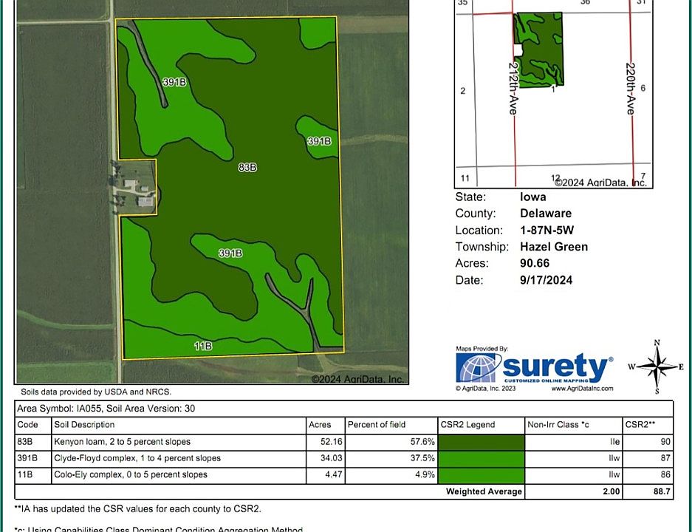Click the Acres column header in the table

[320, 425]
